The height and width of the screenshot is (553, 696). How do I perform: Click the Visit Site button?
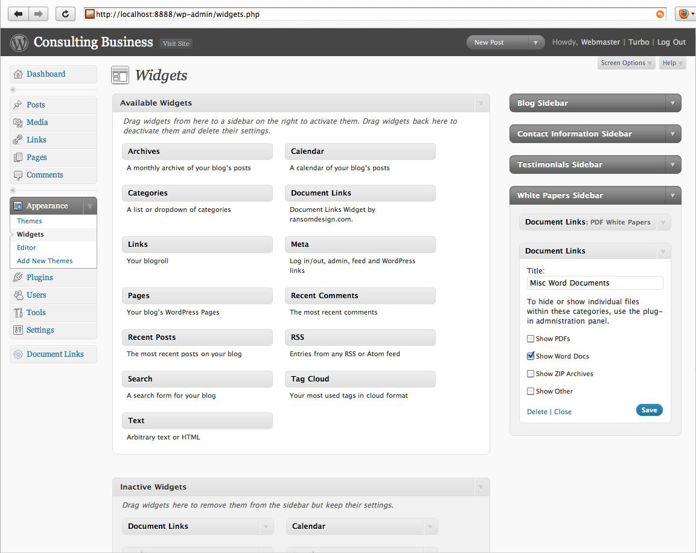tap(176, 43)
